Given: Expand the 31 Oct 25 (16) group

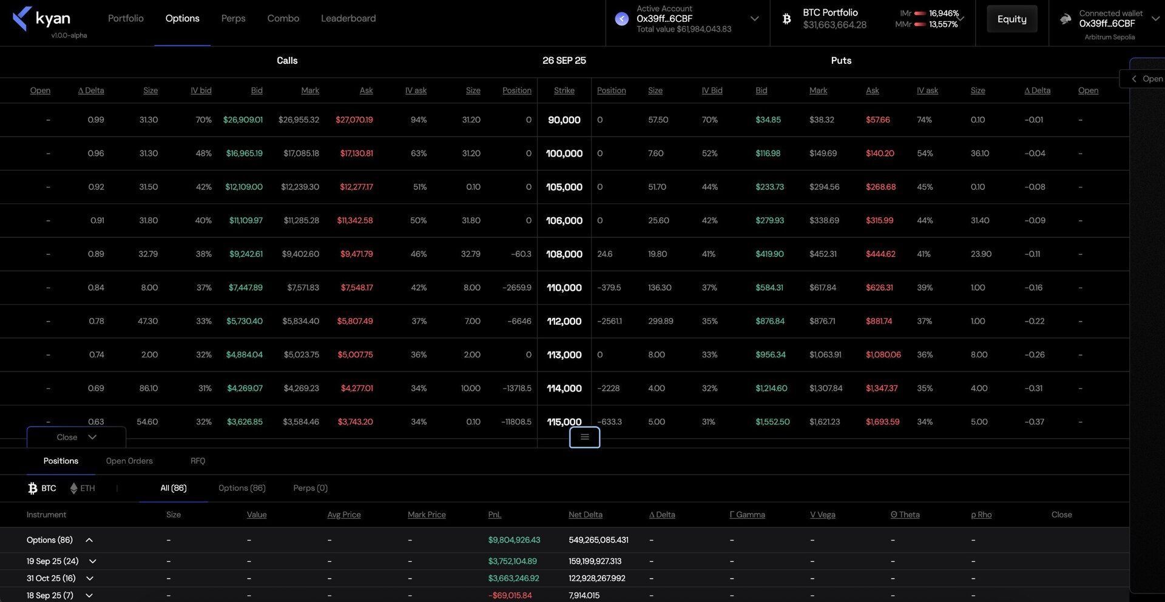Looking at the screenshot, I should (x=90, y=578).
